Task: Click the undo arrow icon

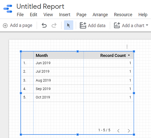Action: click(44, 26)
